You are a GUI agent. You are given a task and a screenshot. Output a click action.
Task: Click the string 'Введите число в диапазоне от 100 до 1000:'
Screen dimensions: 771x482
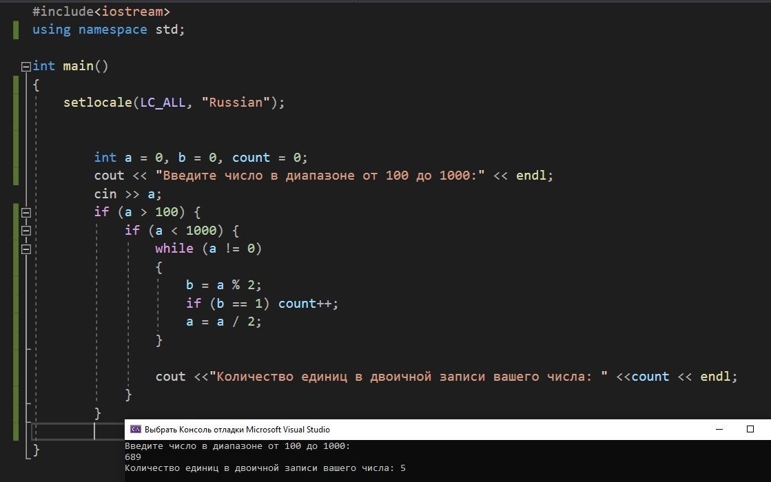tap(320, 176)
